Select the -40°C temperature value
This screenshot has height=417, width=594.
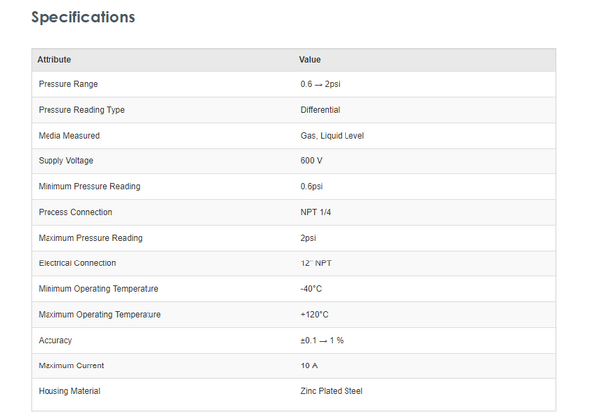[311, 289]
